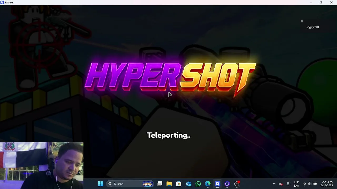337x189 pixels.
Task: Close the jeyjeyrd01 notification with the X
Action: (x=302, y=21)
